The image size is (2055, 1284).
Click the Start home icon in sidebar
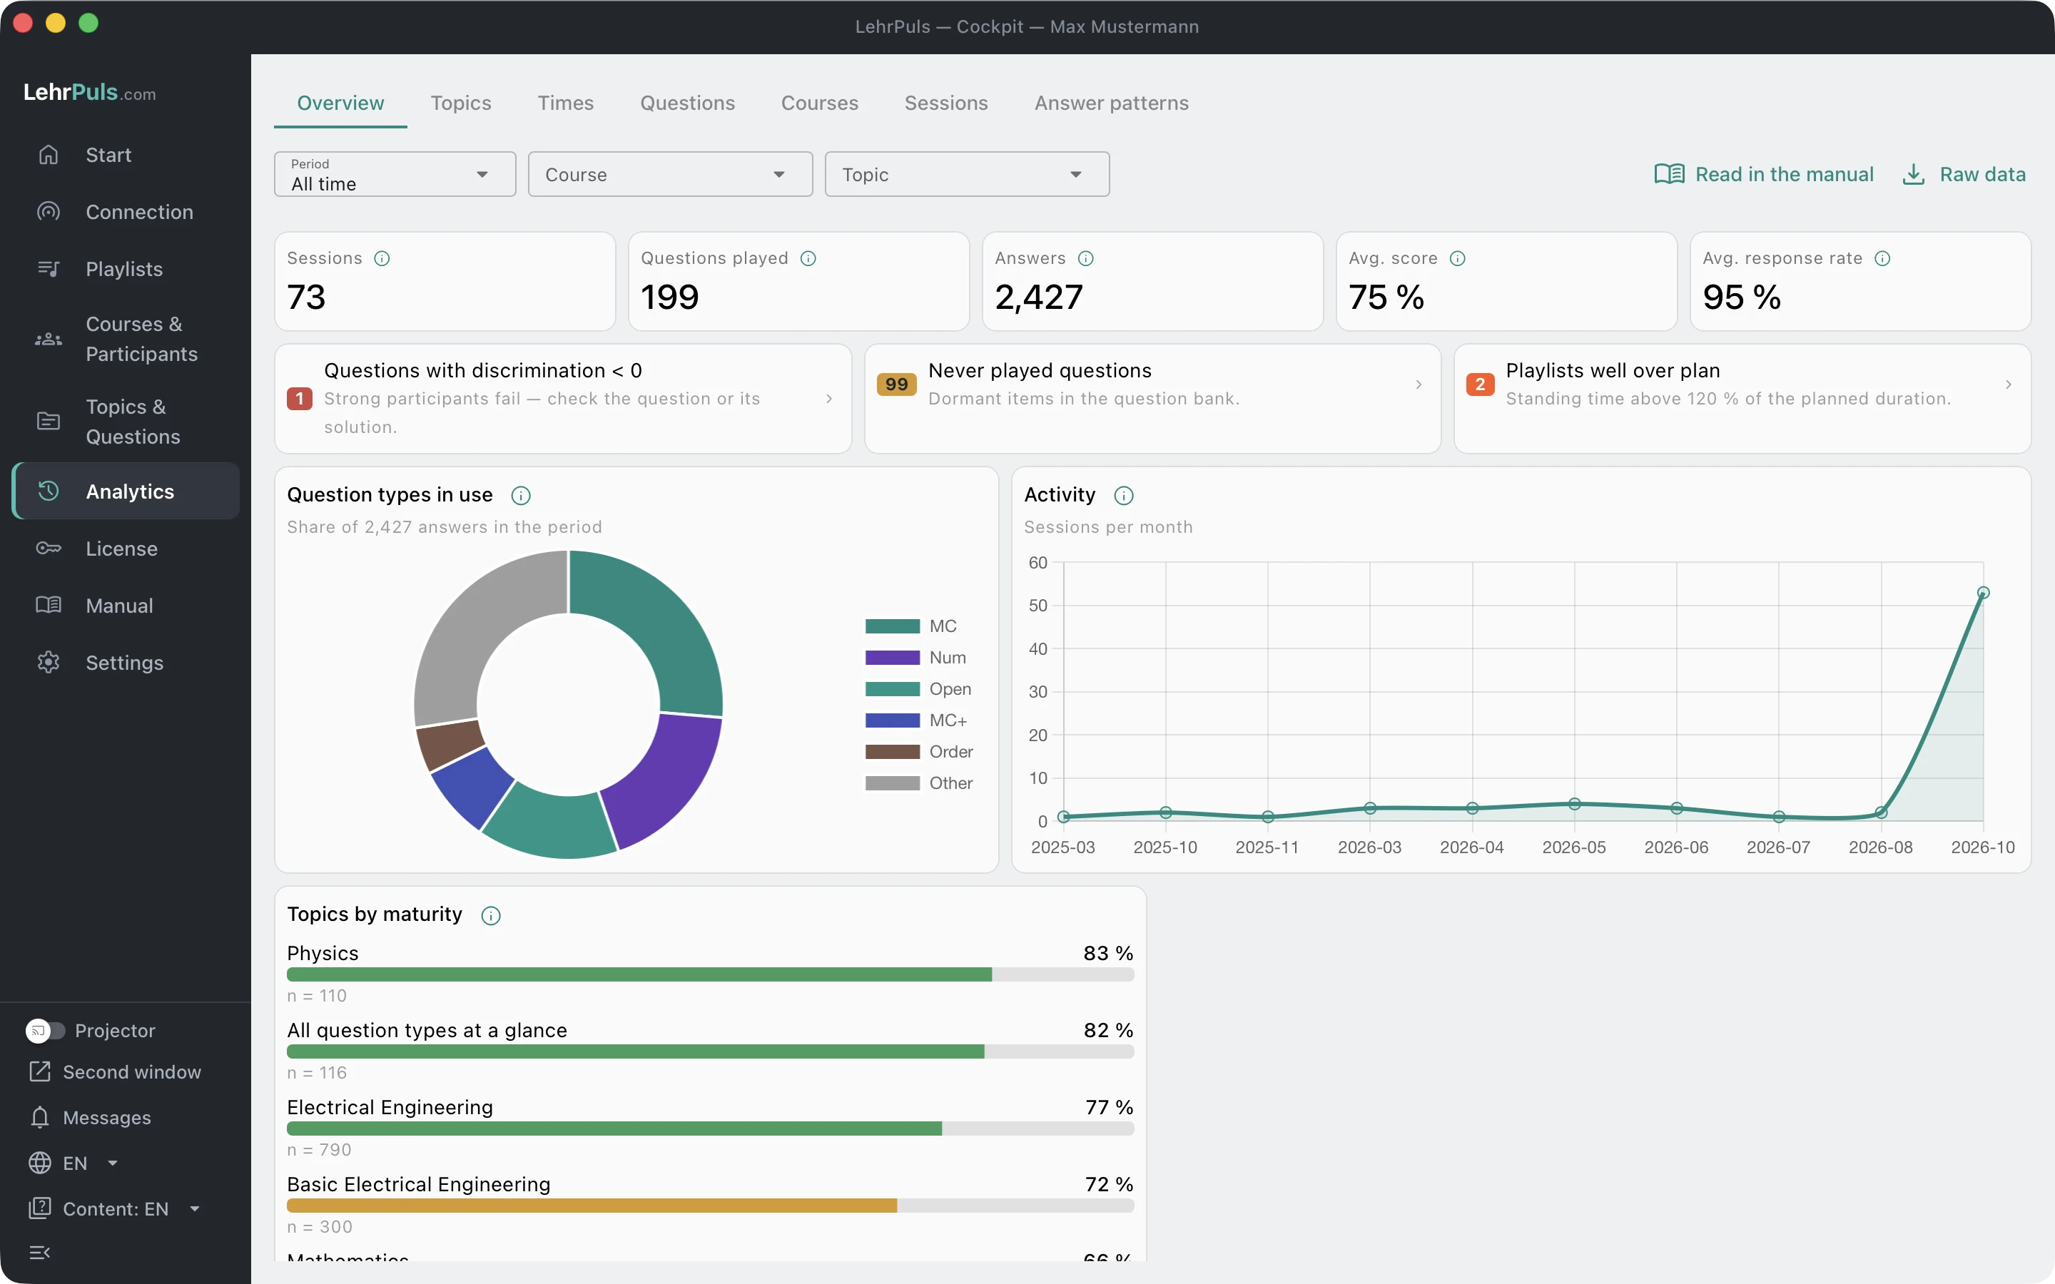pos(49,155)
